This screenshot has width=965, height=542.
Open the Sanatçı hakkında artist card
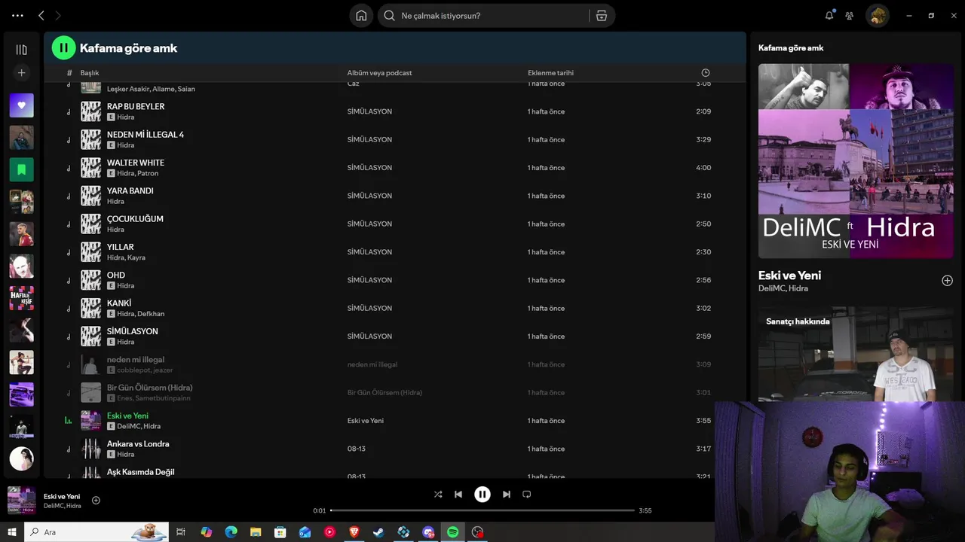pos(856,353)
